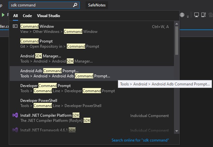213x147 pixels.
Task: Click the SafeNotes solution button
Action: tap(97, 5)
